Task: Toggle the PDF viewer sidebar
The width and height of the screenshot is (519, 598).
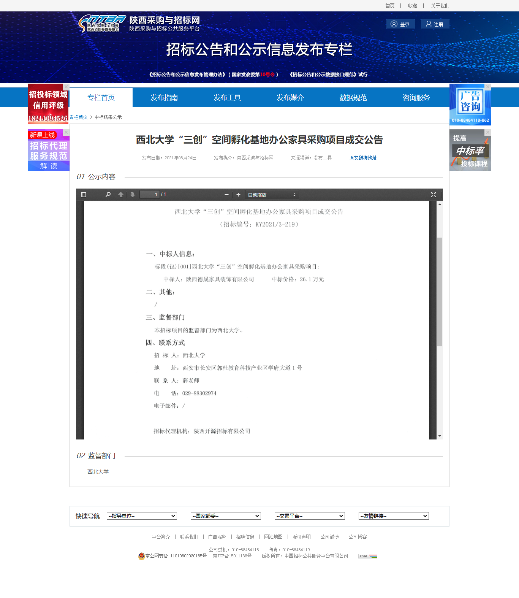Action: (x=84, y=195)
